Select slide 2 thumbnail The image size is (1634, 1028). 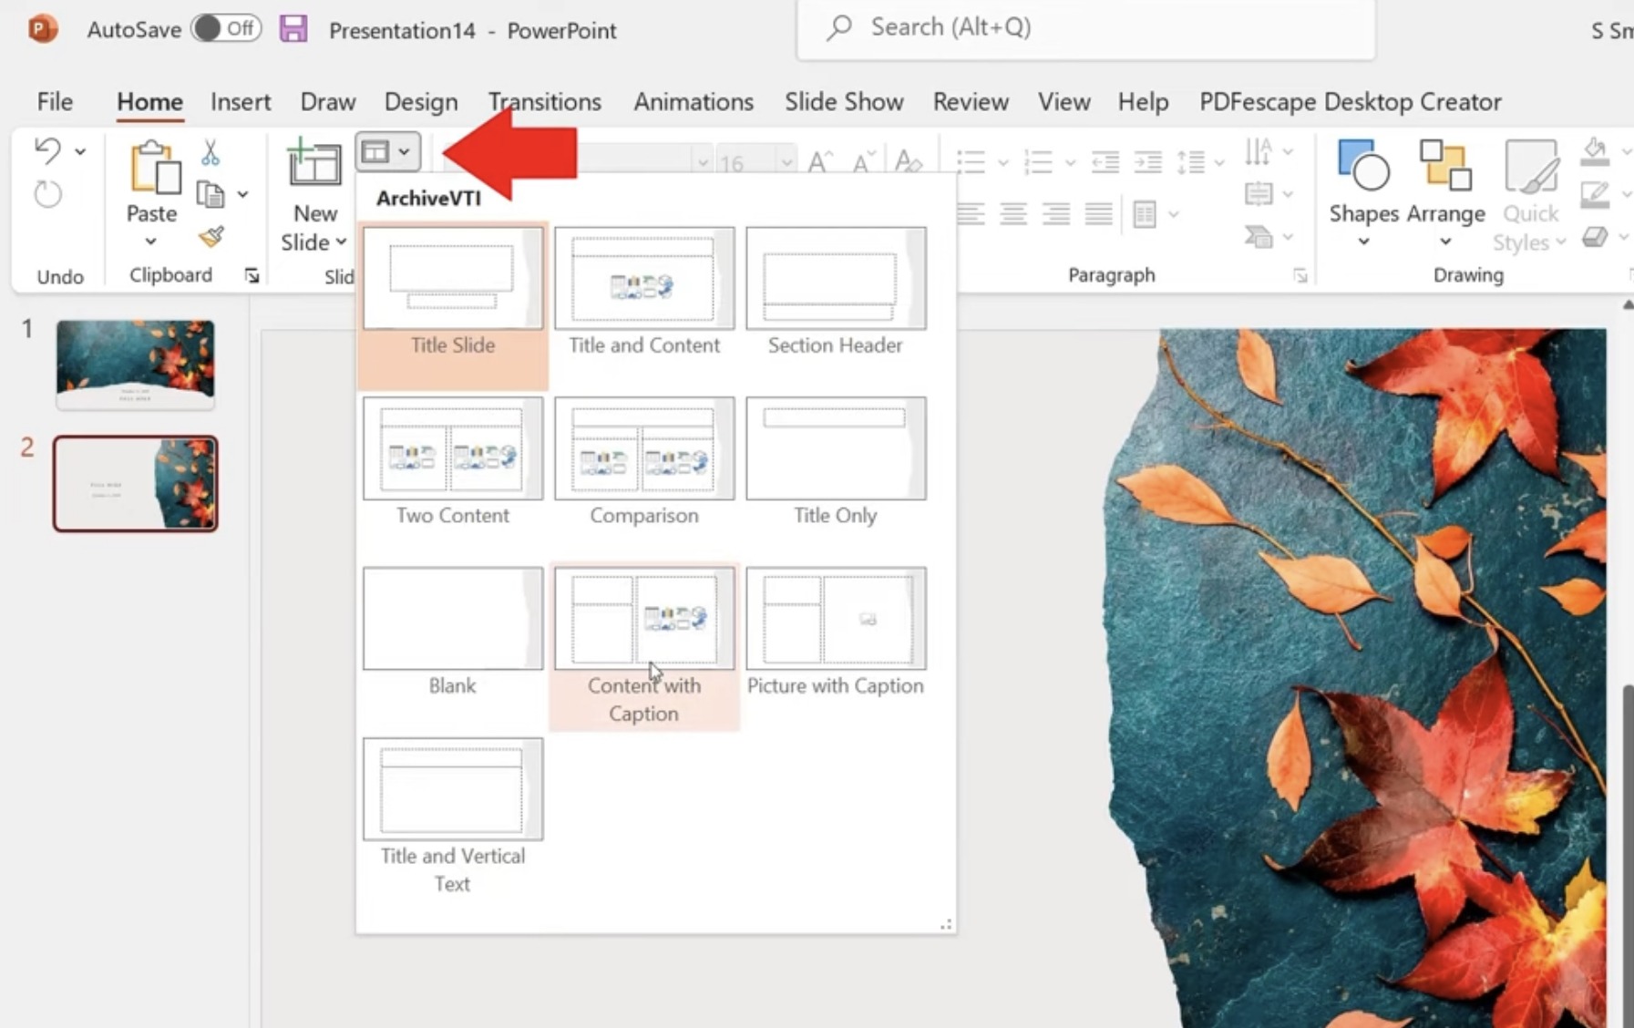point(135,484)
